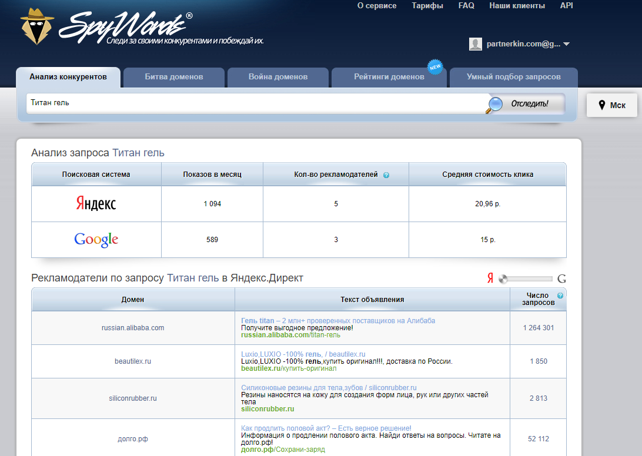Click the SpyWords logo
Image resolution: width=642 pixels, height=456 pixels.
coord(106,27)
